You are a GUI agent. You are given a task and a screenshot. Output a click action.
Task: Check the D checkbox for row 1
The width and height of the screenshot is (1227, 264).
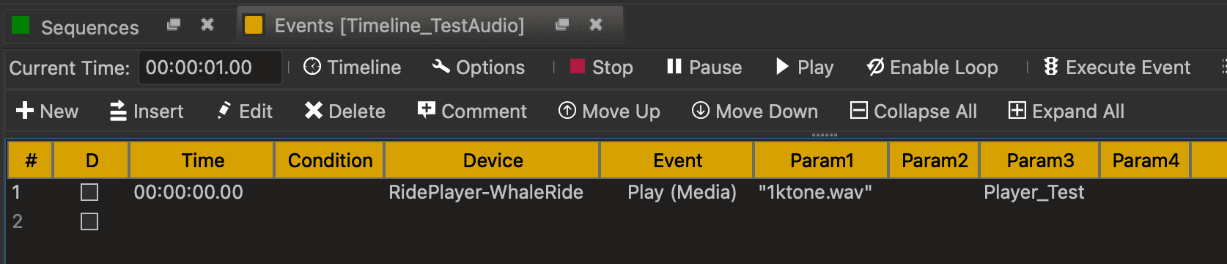pyautogui.click(x=89, y=192)
